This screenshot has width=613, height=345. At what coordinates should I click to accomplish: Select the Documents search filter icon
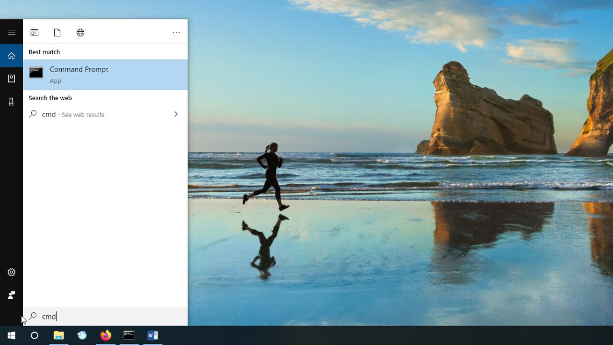pyautogui.click(x=57, y=32)
